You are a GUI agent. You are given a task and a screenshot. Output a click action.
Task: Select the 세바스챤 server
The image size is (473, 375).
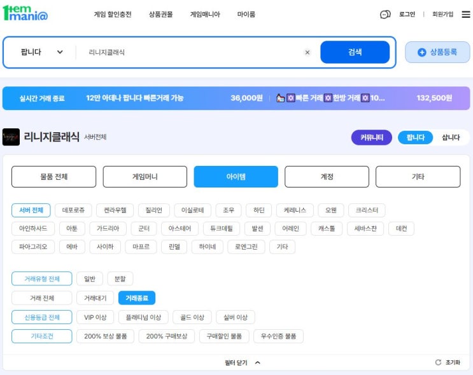coord(365,229)
